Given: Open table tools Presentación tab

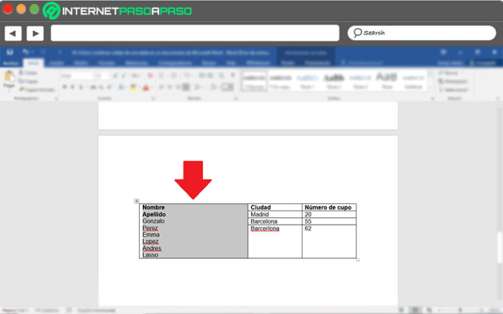Looking at the screenshot, I should pyautogui.click(x=317, y=63).
